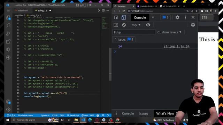The image size is (223, 125).
Task: Switch to the drawer Issues tab
Action: [x=144, y=114]
